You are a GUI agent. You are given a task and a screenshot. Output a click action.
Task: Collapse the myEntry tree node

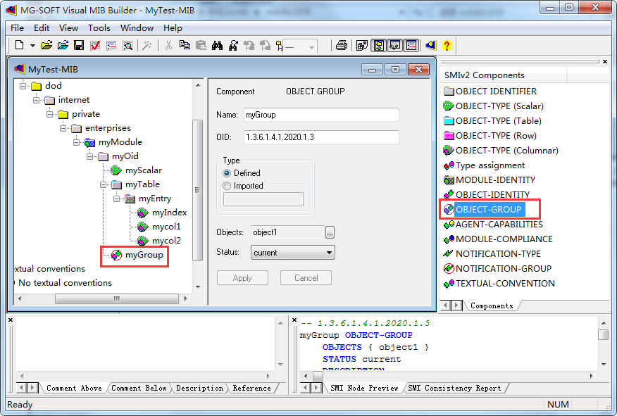[x=118, y=198]
